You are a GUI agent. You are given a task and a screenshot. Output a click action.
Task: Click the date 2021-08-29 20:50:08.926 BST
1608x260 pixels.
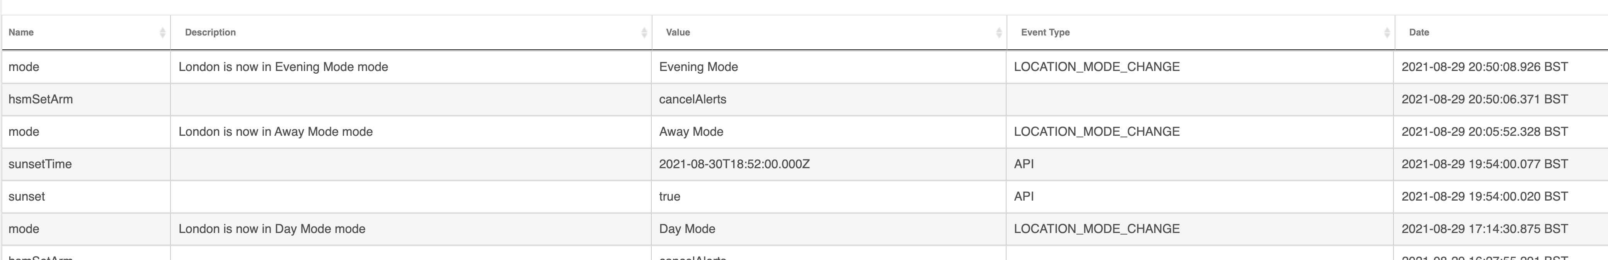1484,67
